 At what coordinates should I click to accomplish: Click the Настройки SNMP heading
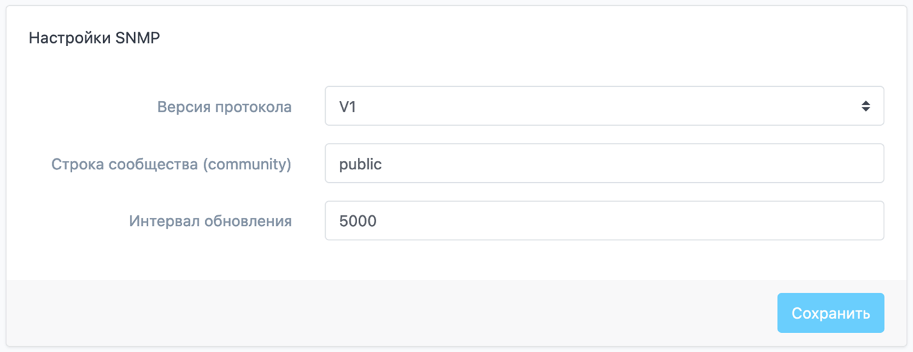pyautogui.click(x=94, y=38)
